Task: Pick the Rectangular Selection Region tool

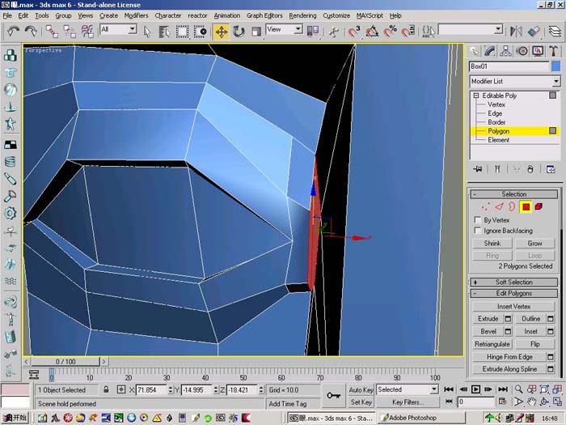Action: [x=182, y=32]
